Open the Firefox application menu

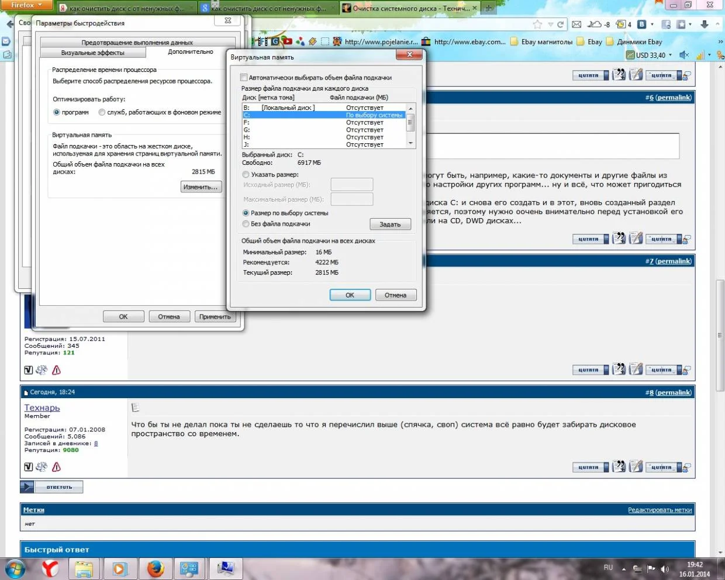point(27,5)
